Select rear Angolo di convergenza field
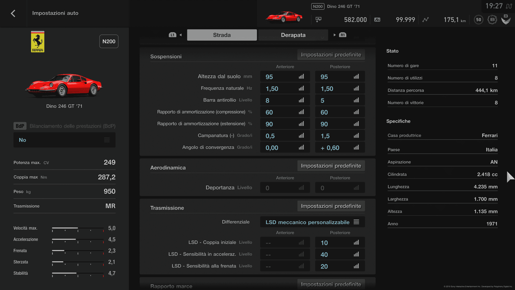This screenshot has width=515, height=290. 340,148
